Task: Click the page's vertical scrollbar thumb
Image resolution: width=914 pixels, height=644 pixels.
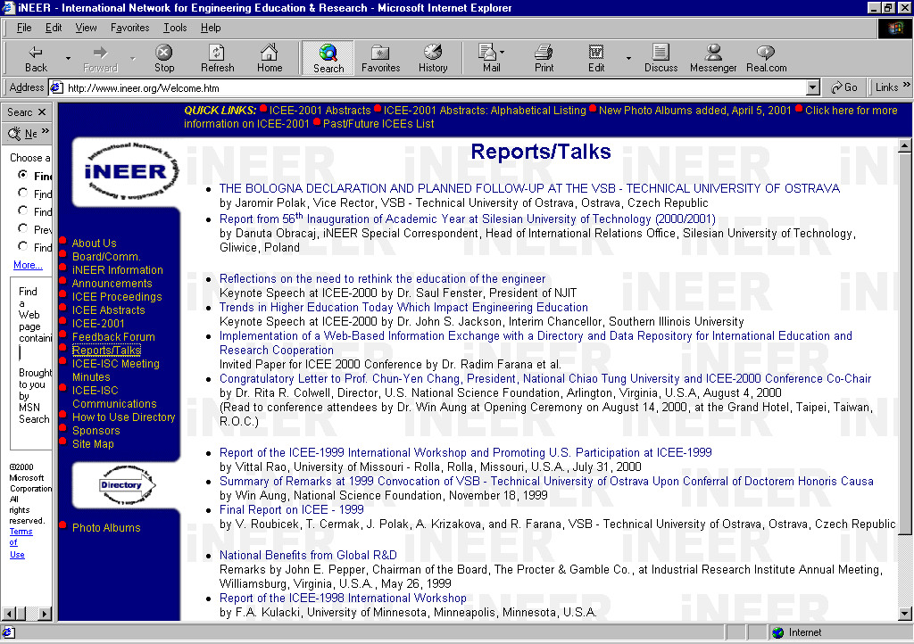Action: 905,343
